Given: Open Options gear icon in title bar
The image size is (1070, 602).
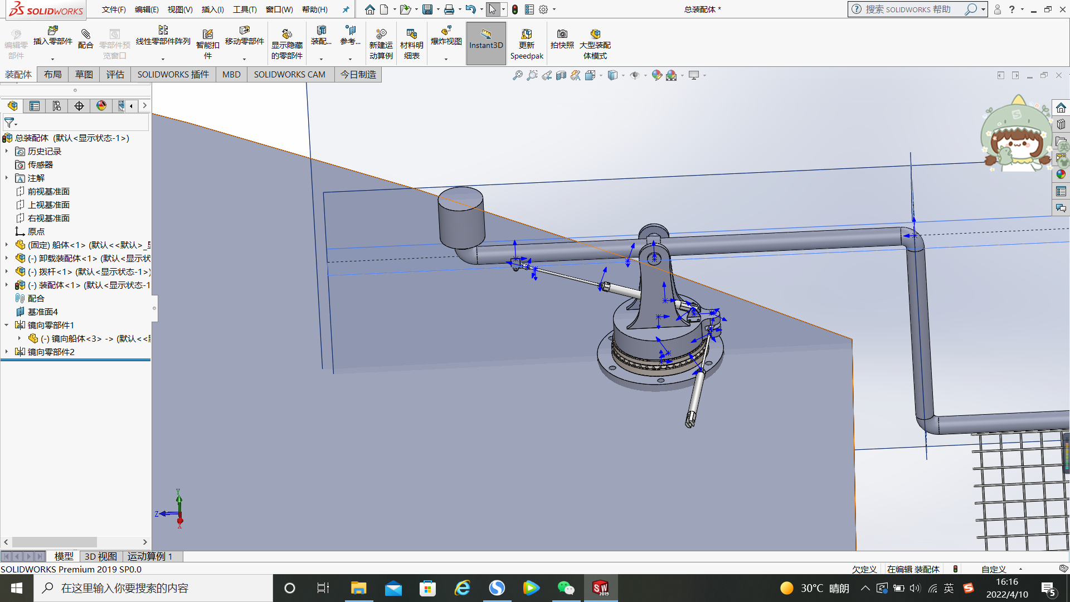Looking at the screenshot, I should 543,9.
